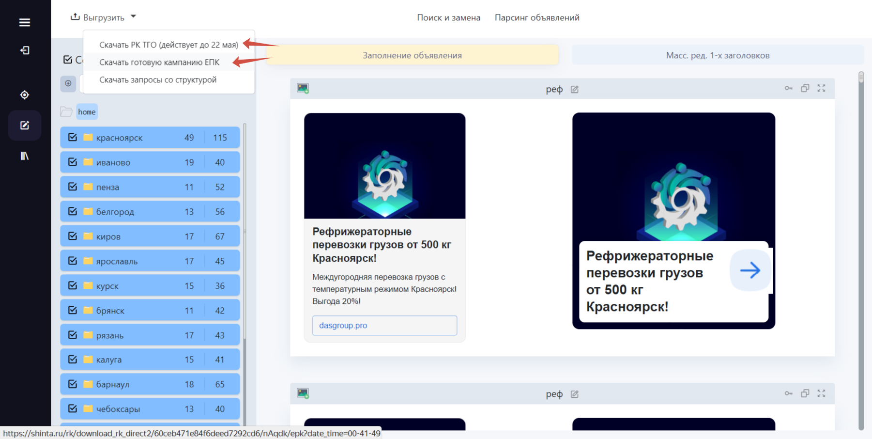Select Скачать запросы со структурой
Screen dimensions: 872x439
point(158,79)
